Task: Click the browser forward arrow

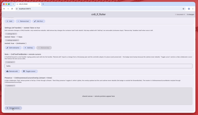Action: click(8, 9)
